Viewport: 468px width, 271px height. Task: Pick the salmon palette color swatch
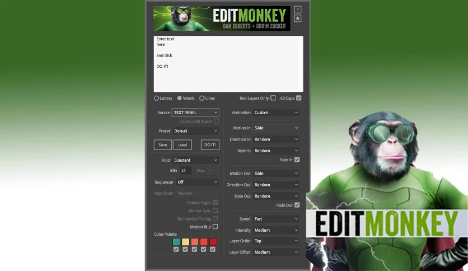click(195, 242)
